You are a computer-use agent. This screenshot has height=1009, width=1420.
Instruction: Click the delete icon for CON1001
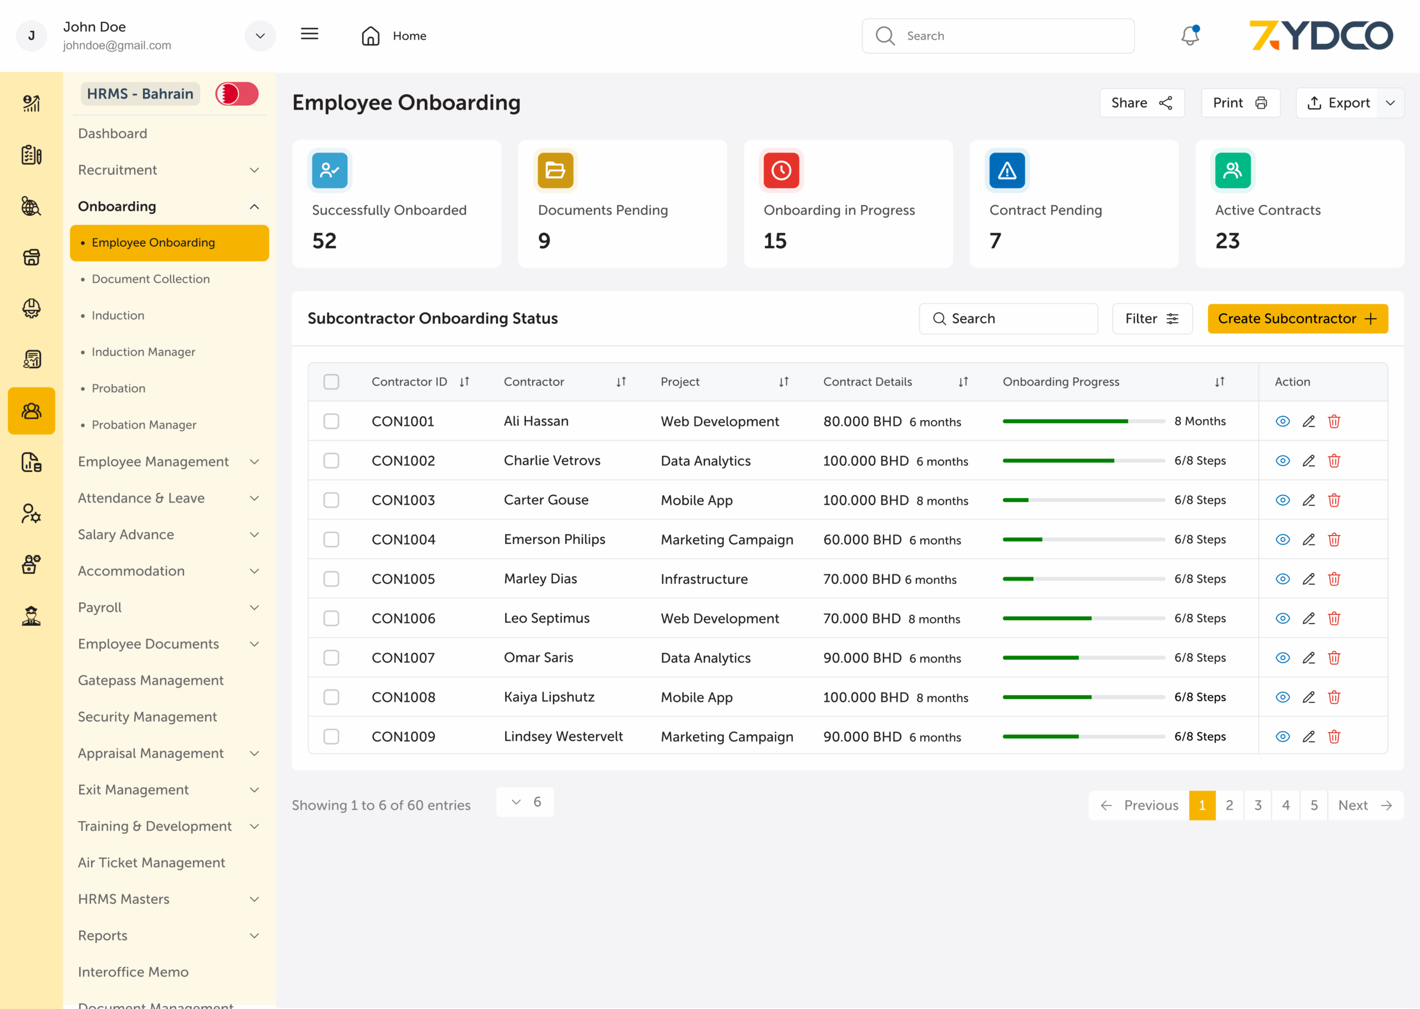pyautogui.click(x=1333, y=421)
